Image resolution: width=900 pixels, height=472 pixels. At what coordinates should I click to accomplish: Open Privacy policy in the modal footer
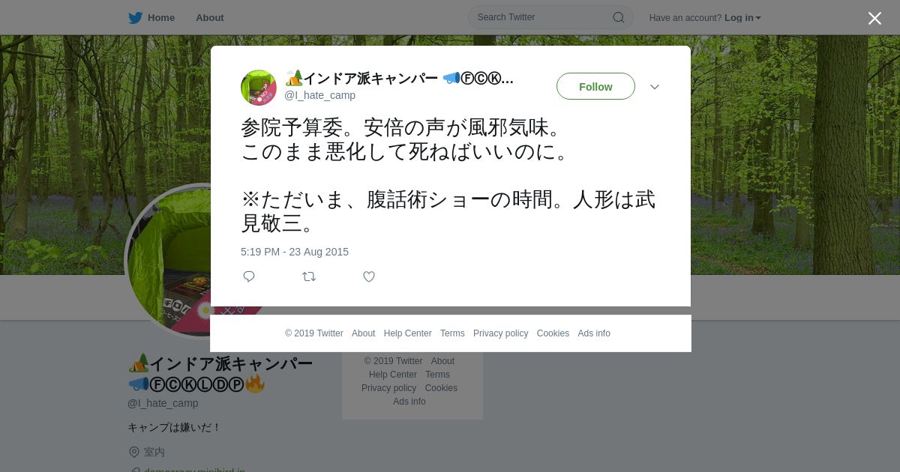click(500, 333)
